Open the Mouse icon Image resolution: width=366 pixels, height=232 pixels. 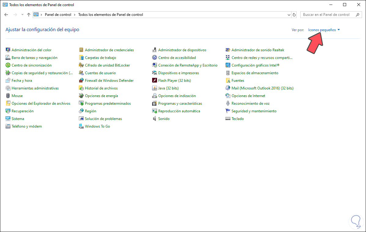pos(8,96)
